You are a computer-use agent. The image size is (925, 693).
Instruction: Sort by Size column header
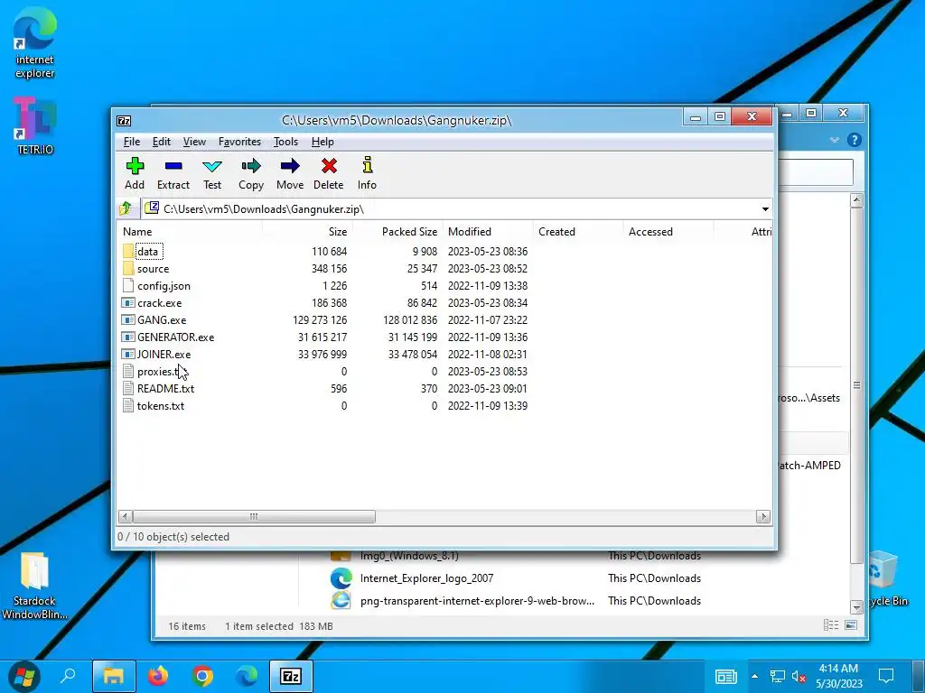pyautogui.click(x=307, y=232)
